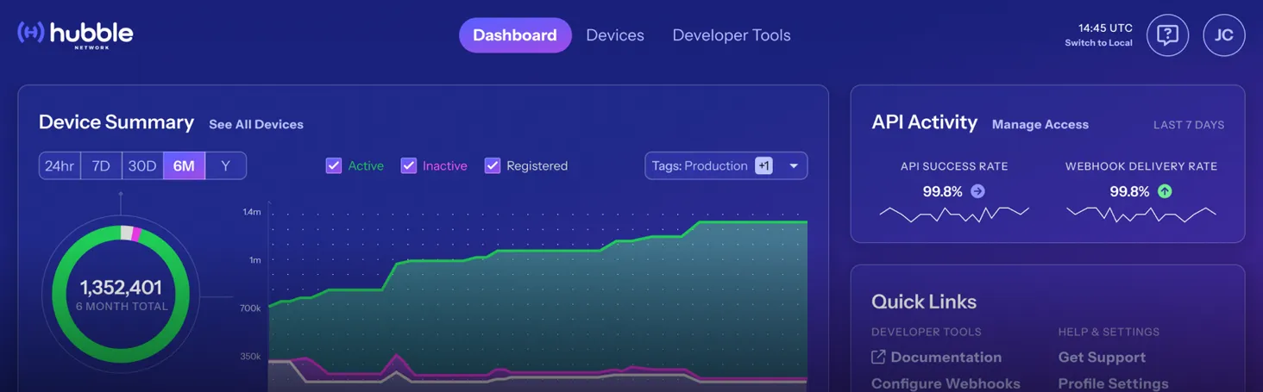Select the 24hr time range
This screenshot has height=392, width=1263.
pyautogui.click(x=60, y=165)
